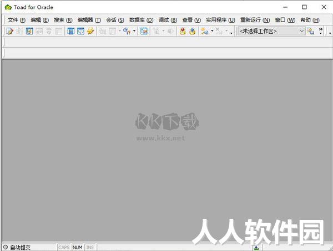Minimize the Toad for Oracle window

(x=285, y=7)
